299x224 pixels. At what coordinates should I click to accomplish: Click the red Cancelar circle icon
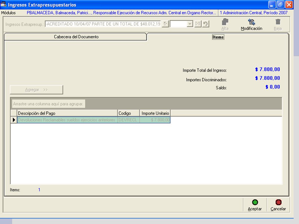[278, 202]
